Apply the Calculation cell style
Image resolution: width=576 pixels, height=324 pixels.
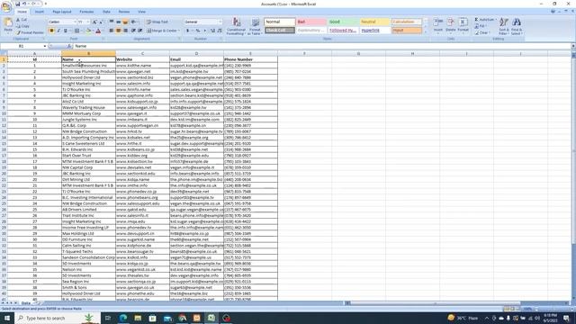point(406,22)
